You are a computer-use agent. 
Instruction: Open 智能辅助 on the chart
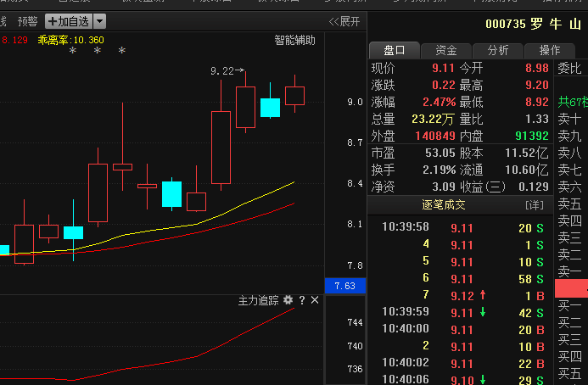[x=294, y=40]
